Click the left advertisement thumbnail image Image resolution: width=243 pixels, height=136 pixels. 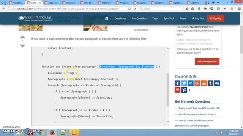[x=31, y=28]
